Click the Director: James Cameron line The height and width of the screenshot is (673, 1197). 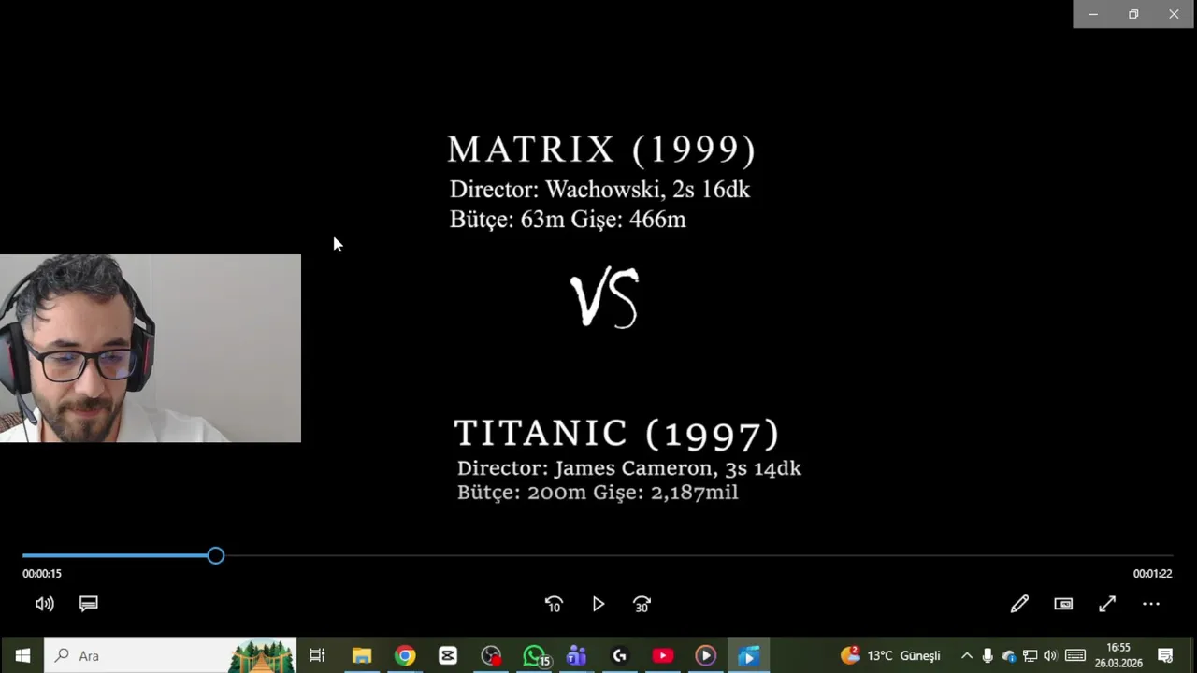(x=629, y=468)
